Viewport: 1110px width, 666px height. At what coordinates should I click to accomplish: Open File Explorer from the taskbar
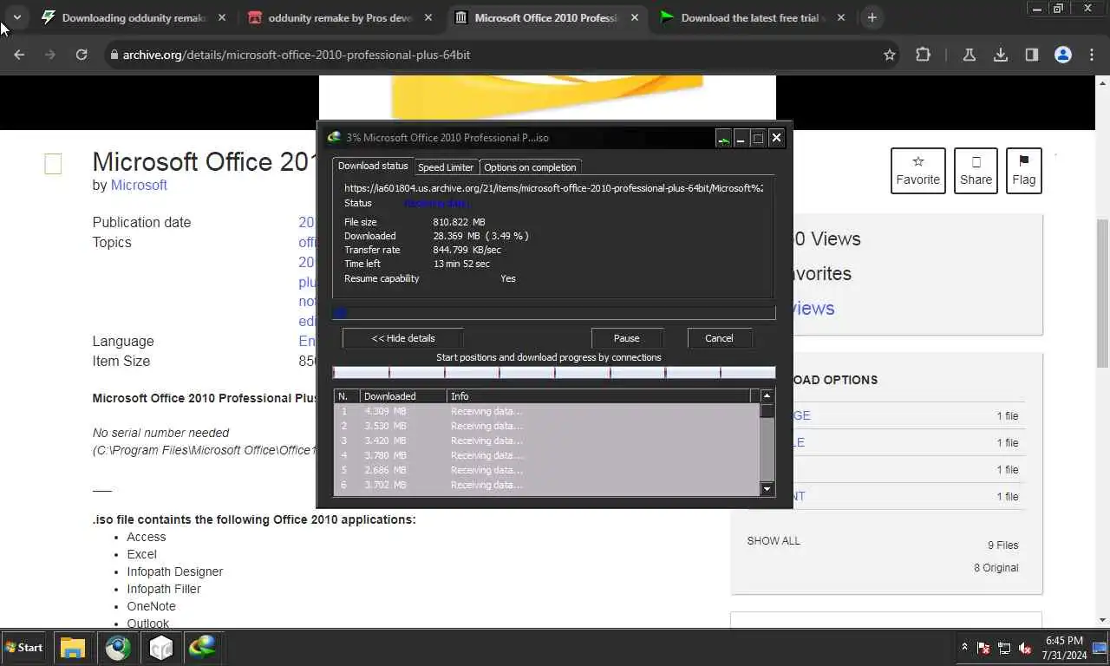click(x=73, y=647)
